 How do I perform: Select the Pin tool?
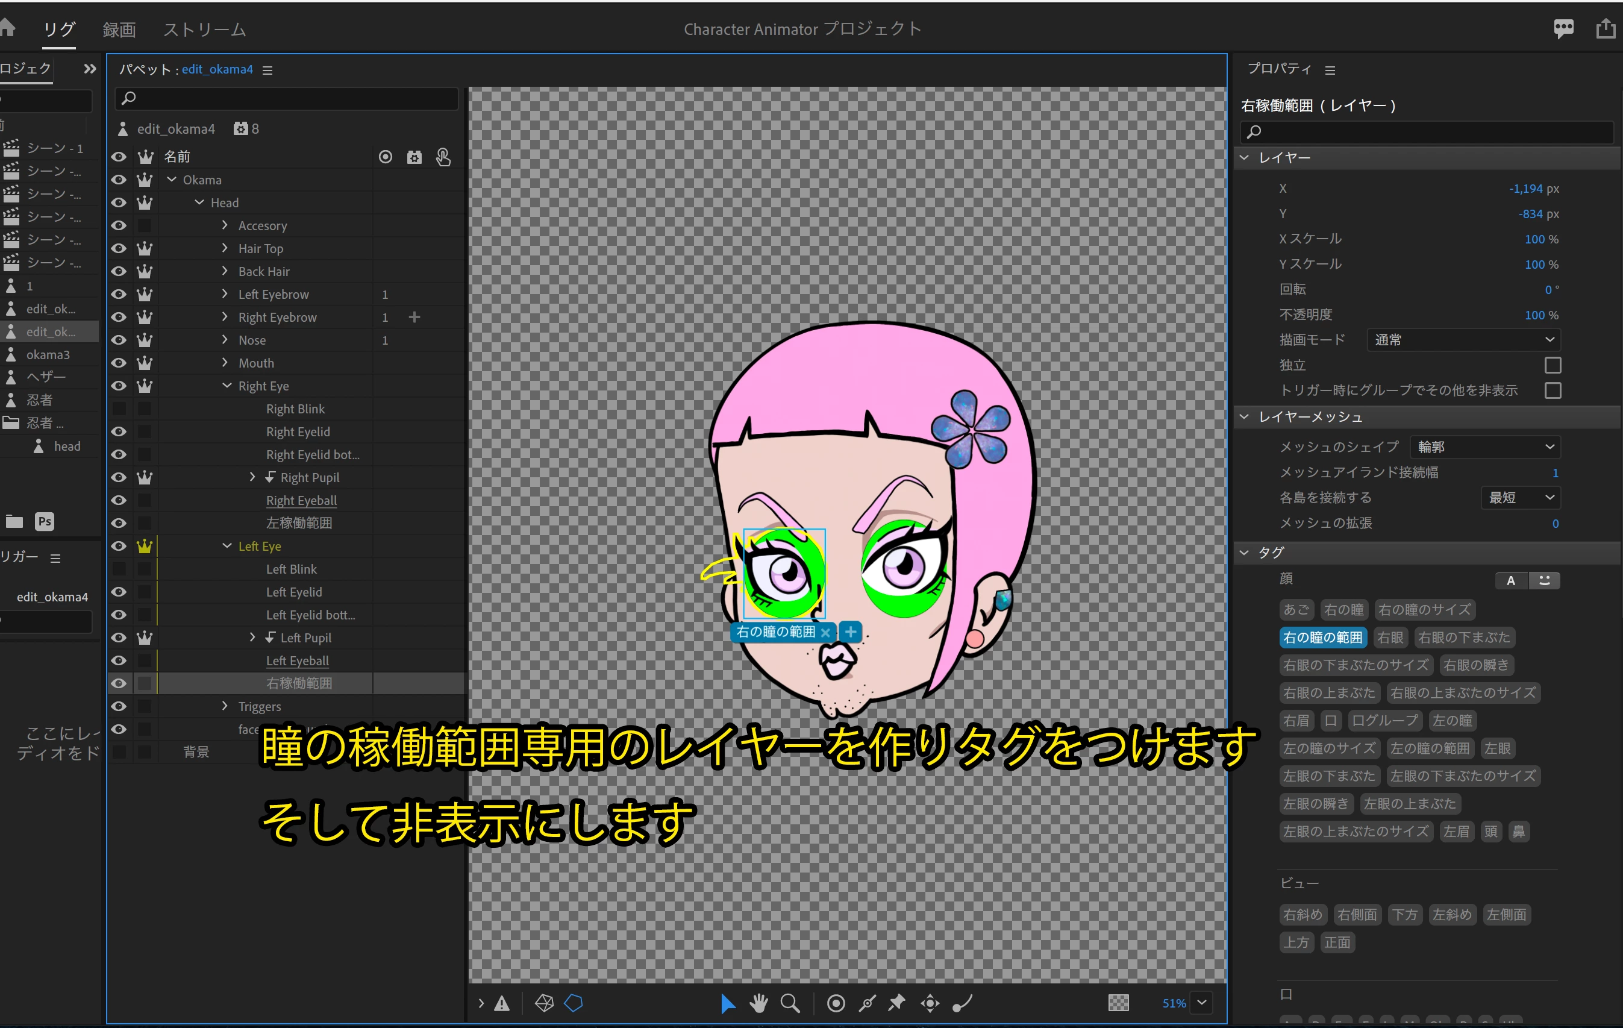[897, 1003]
